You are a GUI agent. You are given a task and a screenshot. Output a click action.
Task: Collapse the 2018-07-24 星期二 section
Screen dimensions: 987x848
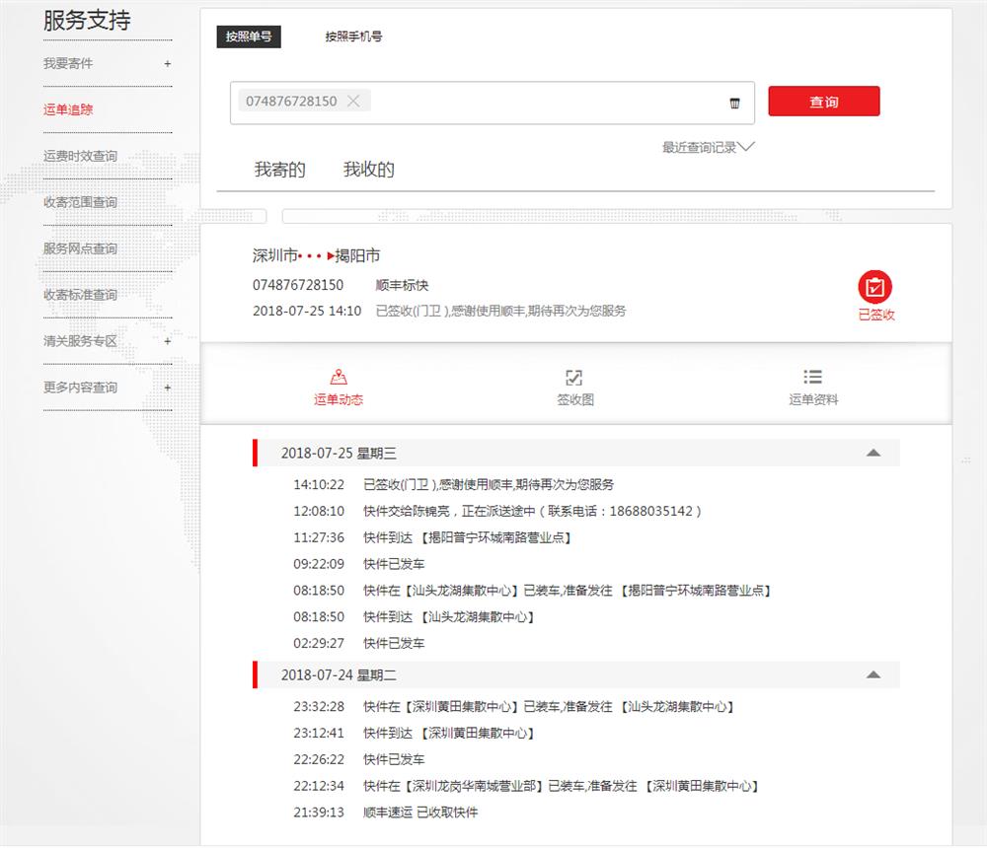tap(873, 675)
